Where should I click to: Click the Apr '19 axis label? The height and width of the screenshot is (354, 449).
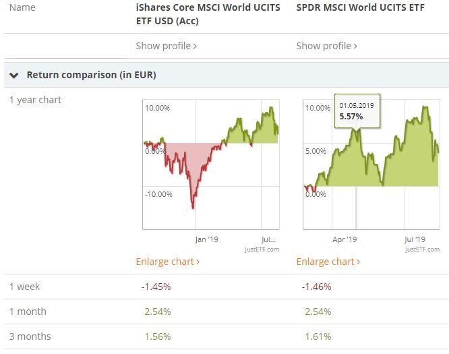[345, 239]
